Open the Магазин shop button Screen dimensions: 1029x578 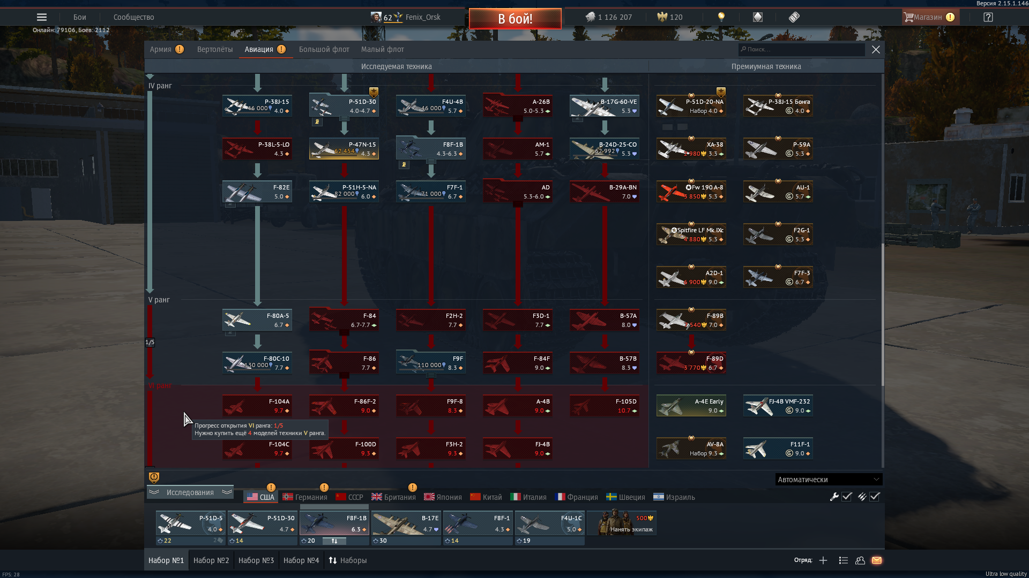[x=930, y=17]
